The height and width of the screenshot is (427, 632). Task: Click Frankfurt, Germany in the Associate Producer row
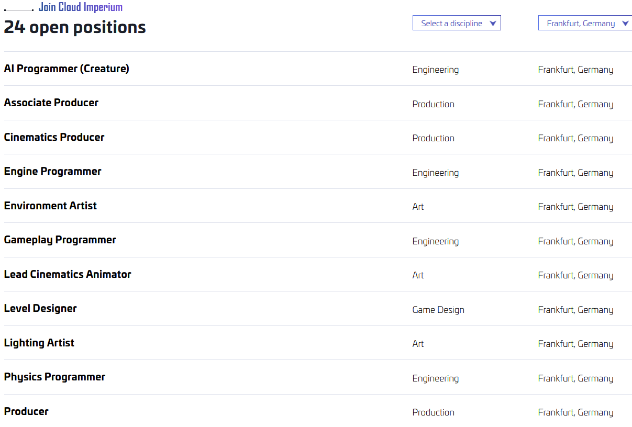(575, 104)
